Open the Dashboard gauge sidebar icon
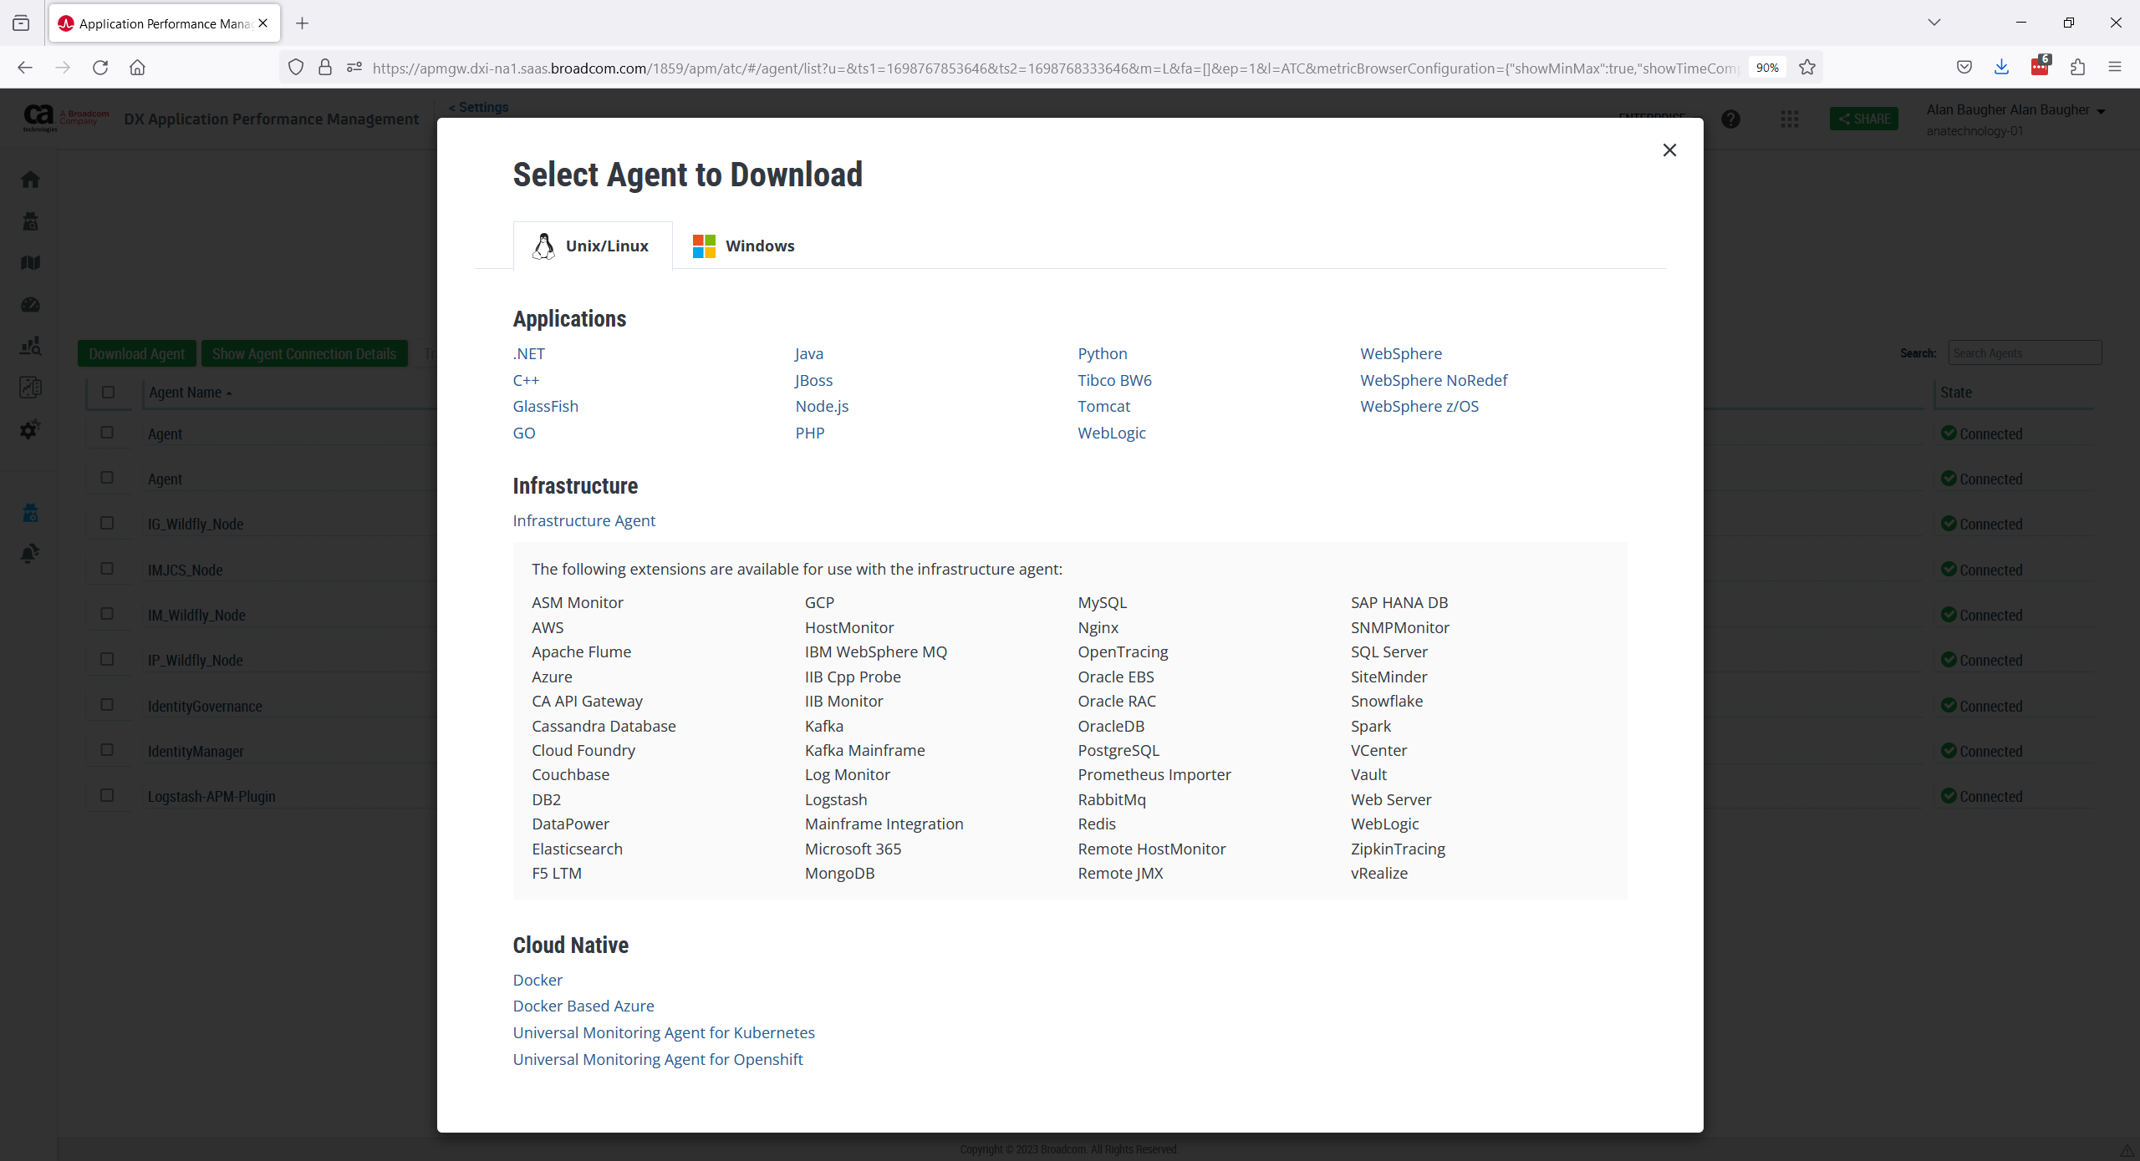 tap(31, 305)
